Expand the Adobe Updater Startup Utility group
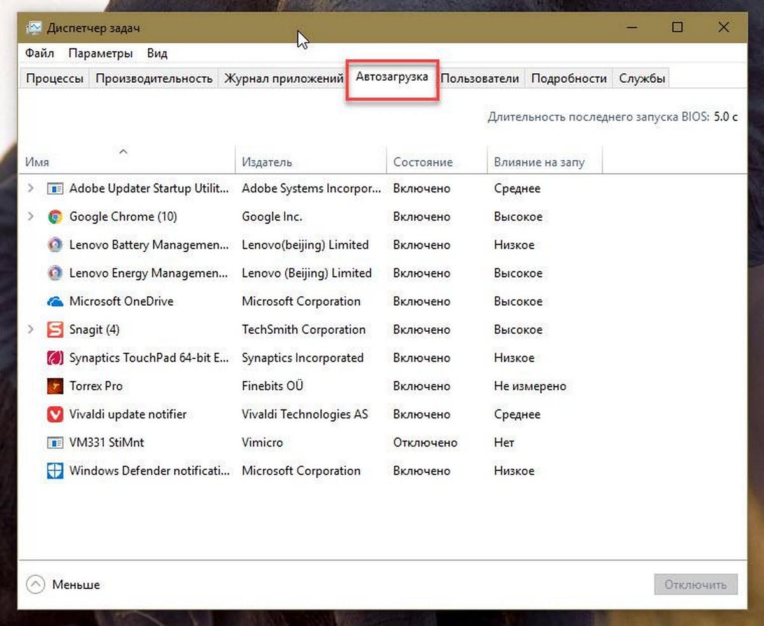Image resolution: width=764 pixels, height=626 pixels. 31,189
